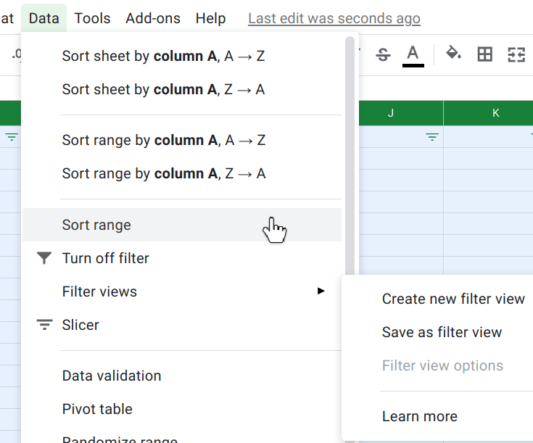Viewport: 533px width, 443px height.
Task: Expand the Filter views submenu arrow
Action: point(321,291)
